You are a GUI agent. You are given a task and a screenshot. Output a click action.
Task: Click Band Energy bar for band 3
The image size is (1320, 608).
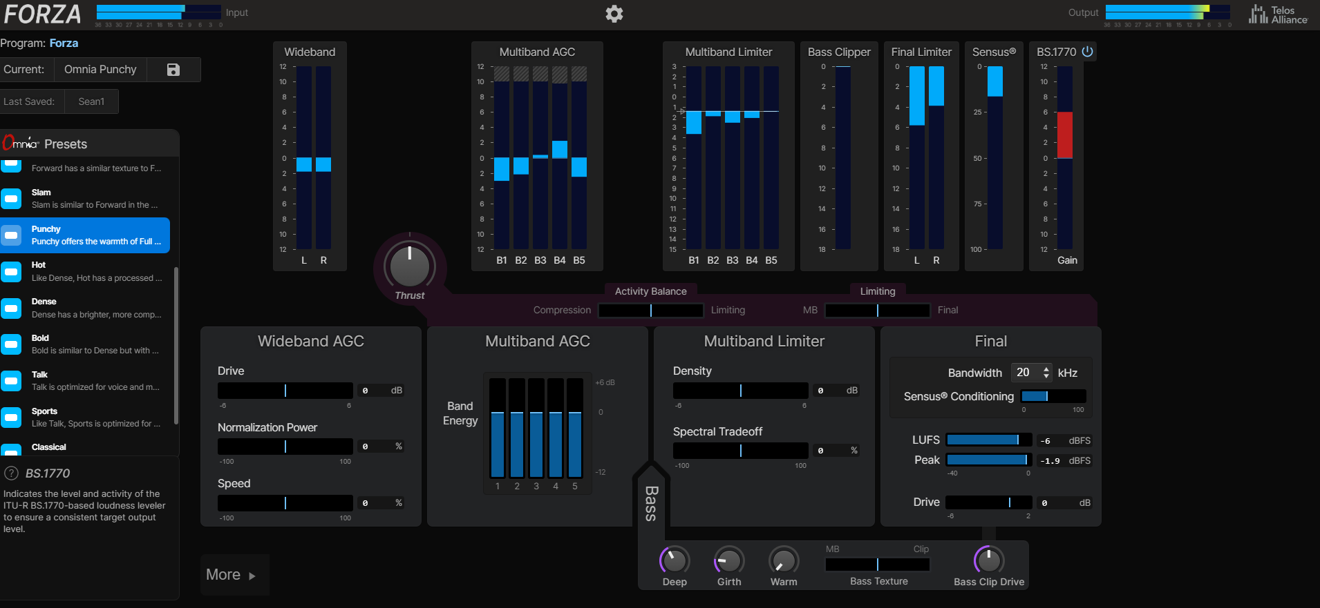pyautogui.click(x=536, y=428)
